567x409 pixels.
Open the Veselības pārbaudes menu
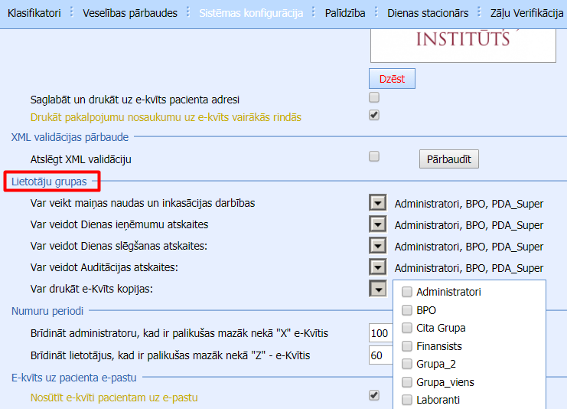pyautogui.click(x=129, y=13)
